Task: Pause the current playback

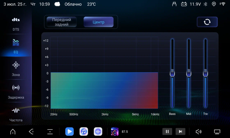Action: pyautogui.click(x=167, y=131)
